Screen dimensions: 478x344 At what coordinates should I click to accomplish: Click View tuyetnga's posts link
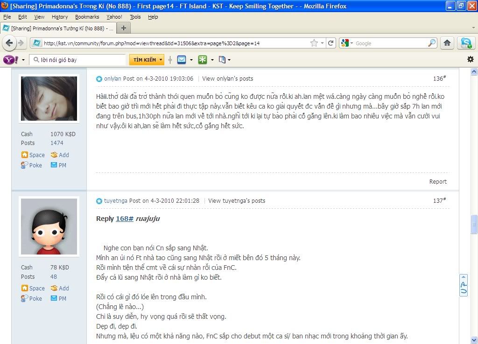237,200
